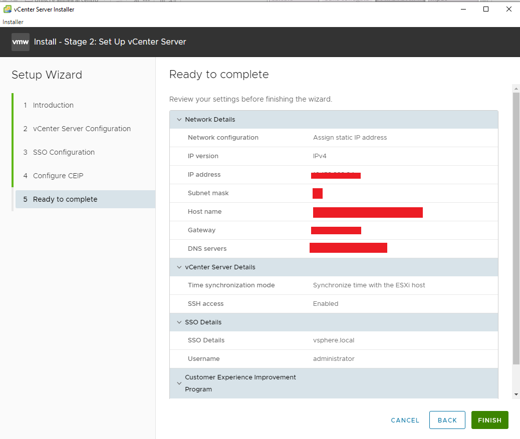Click the 'IPv4' value
Screen dimensions: 520x439
pyautogui.click(x=320, y=156)
